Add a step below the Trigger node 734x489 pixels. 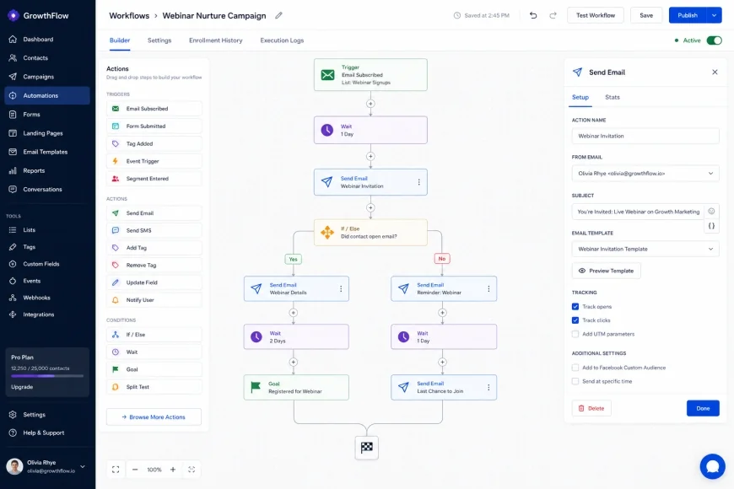[x=370, y=104]
